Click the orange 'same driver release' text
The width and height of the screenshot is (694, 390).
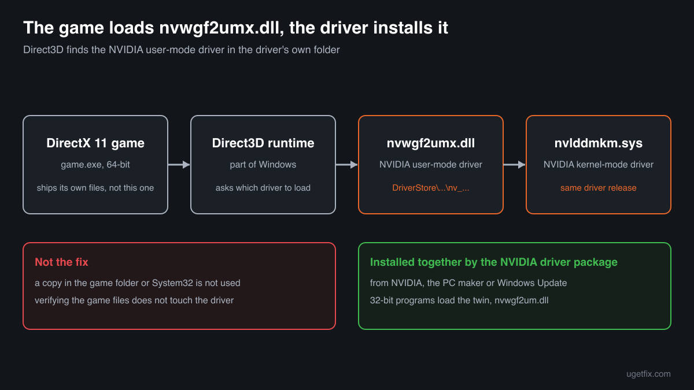(x=599, y=188)
